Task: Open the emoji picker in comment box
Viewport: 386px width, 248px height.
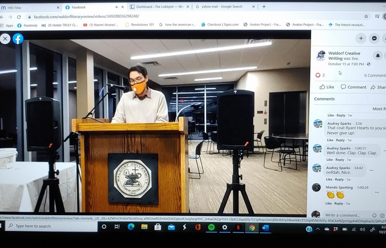Action: pos(374,216)
